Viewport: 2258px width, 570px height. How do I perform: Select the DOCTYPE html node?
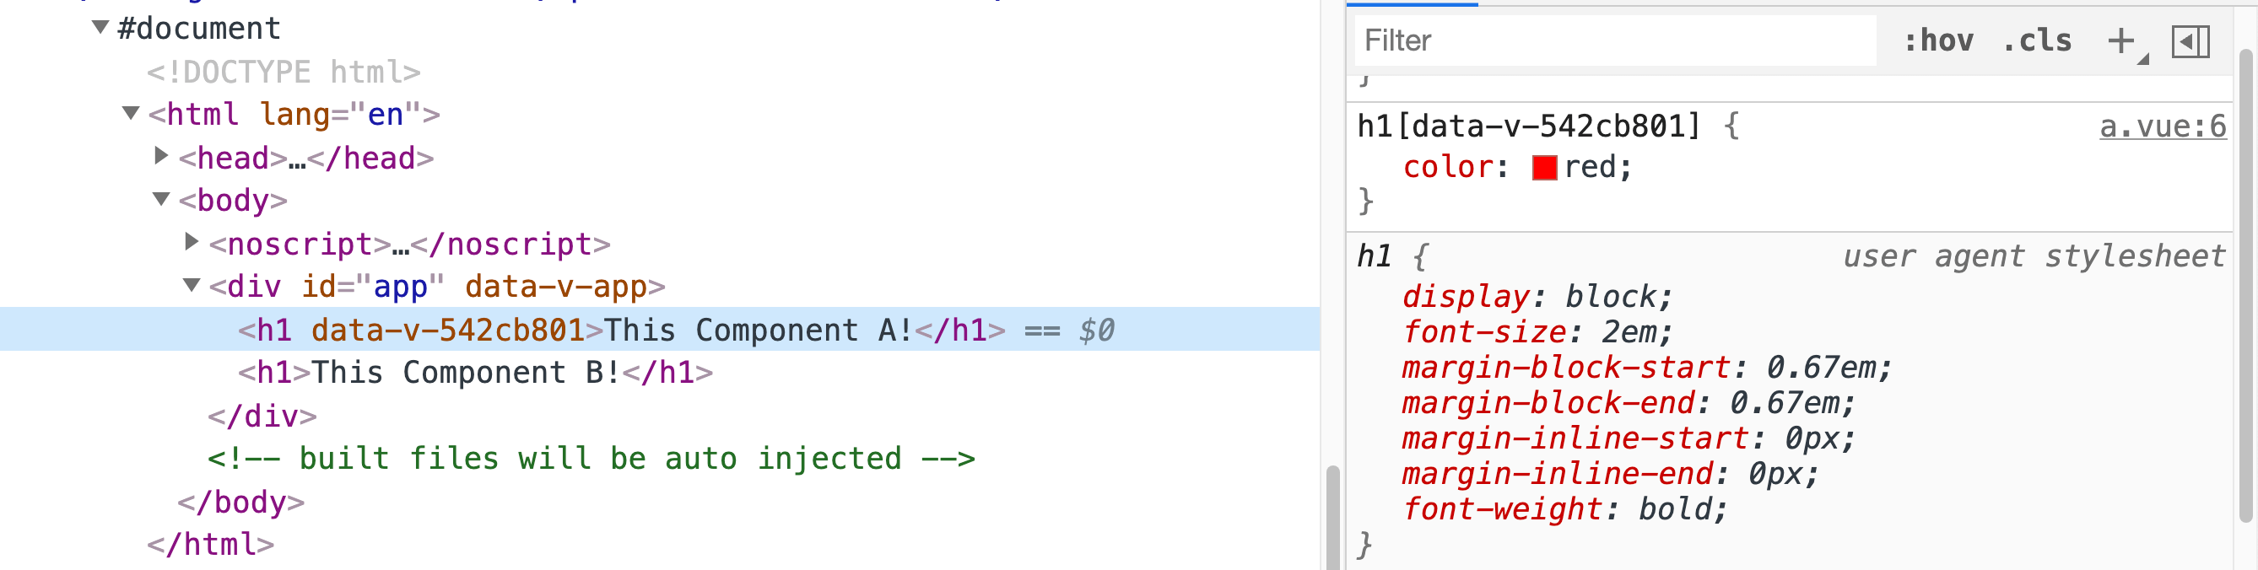tap(284, 72)
